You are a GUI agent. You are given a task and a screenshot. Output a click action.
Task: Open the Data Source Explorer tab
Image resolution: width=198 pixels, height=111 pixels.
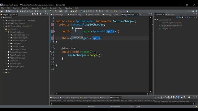click(x=89, y=98)
